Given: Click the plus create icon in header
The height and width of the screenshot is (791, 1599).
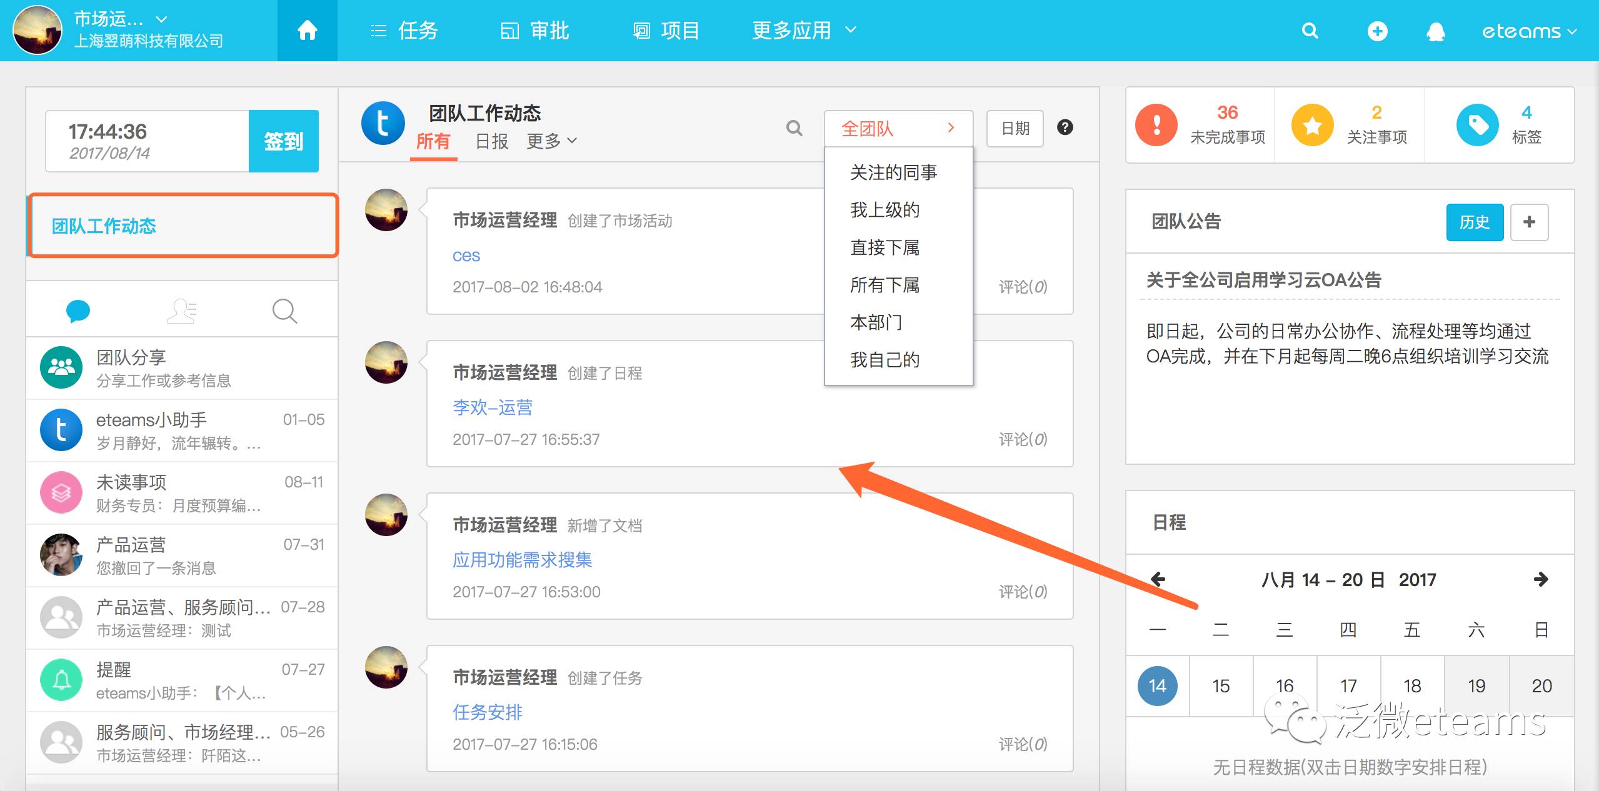Looking at the screenshot, I should pyautogui.click(x=1377, y=31).
